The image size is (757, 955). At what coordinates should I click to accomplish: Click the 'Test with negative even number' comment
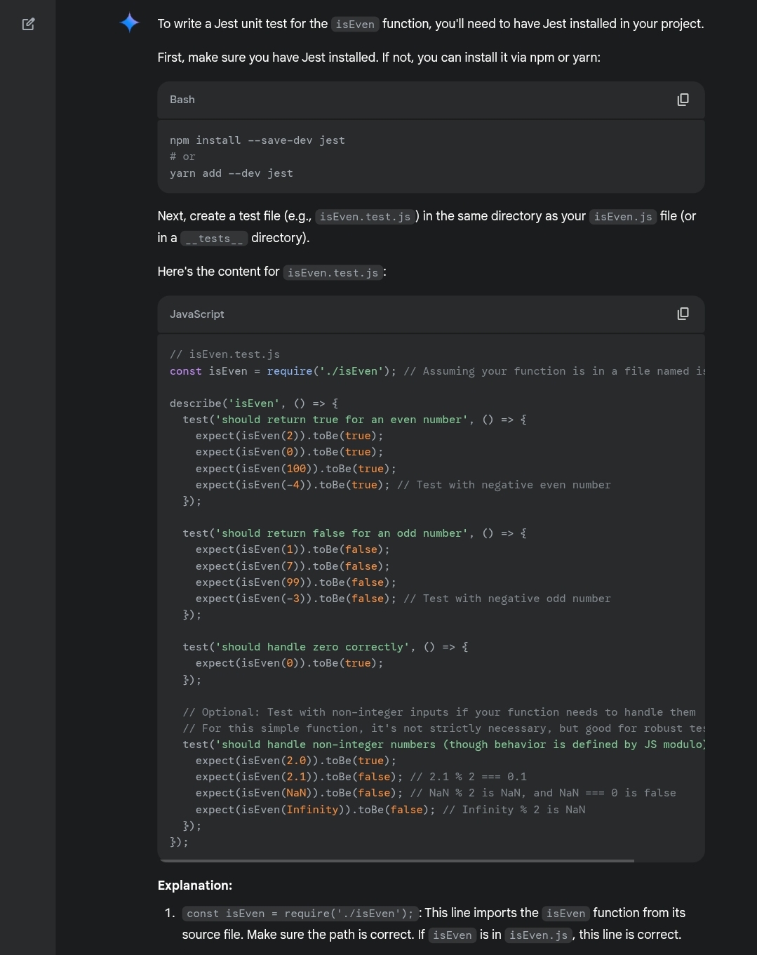[x=504, y=485]
